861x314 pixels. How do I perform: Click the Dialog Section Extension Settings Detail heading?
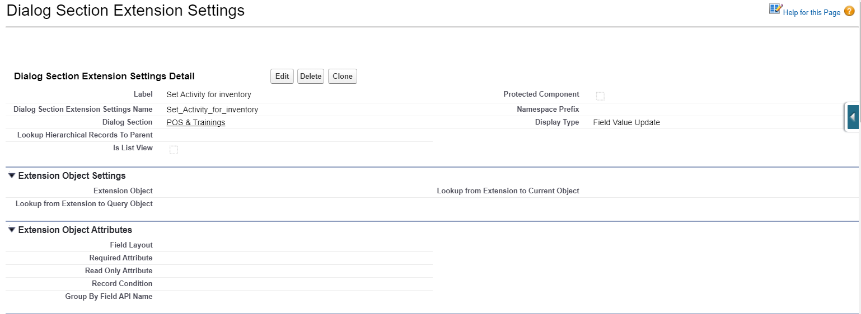point(104,76)
